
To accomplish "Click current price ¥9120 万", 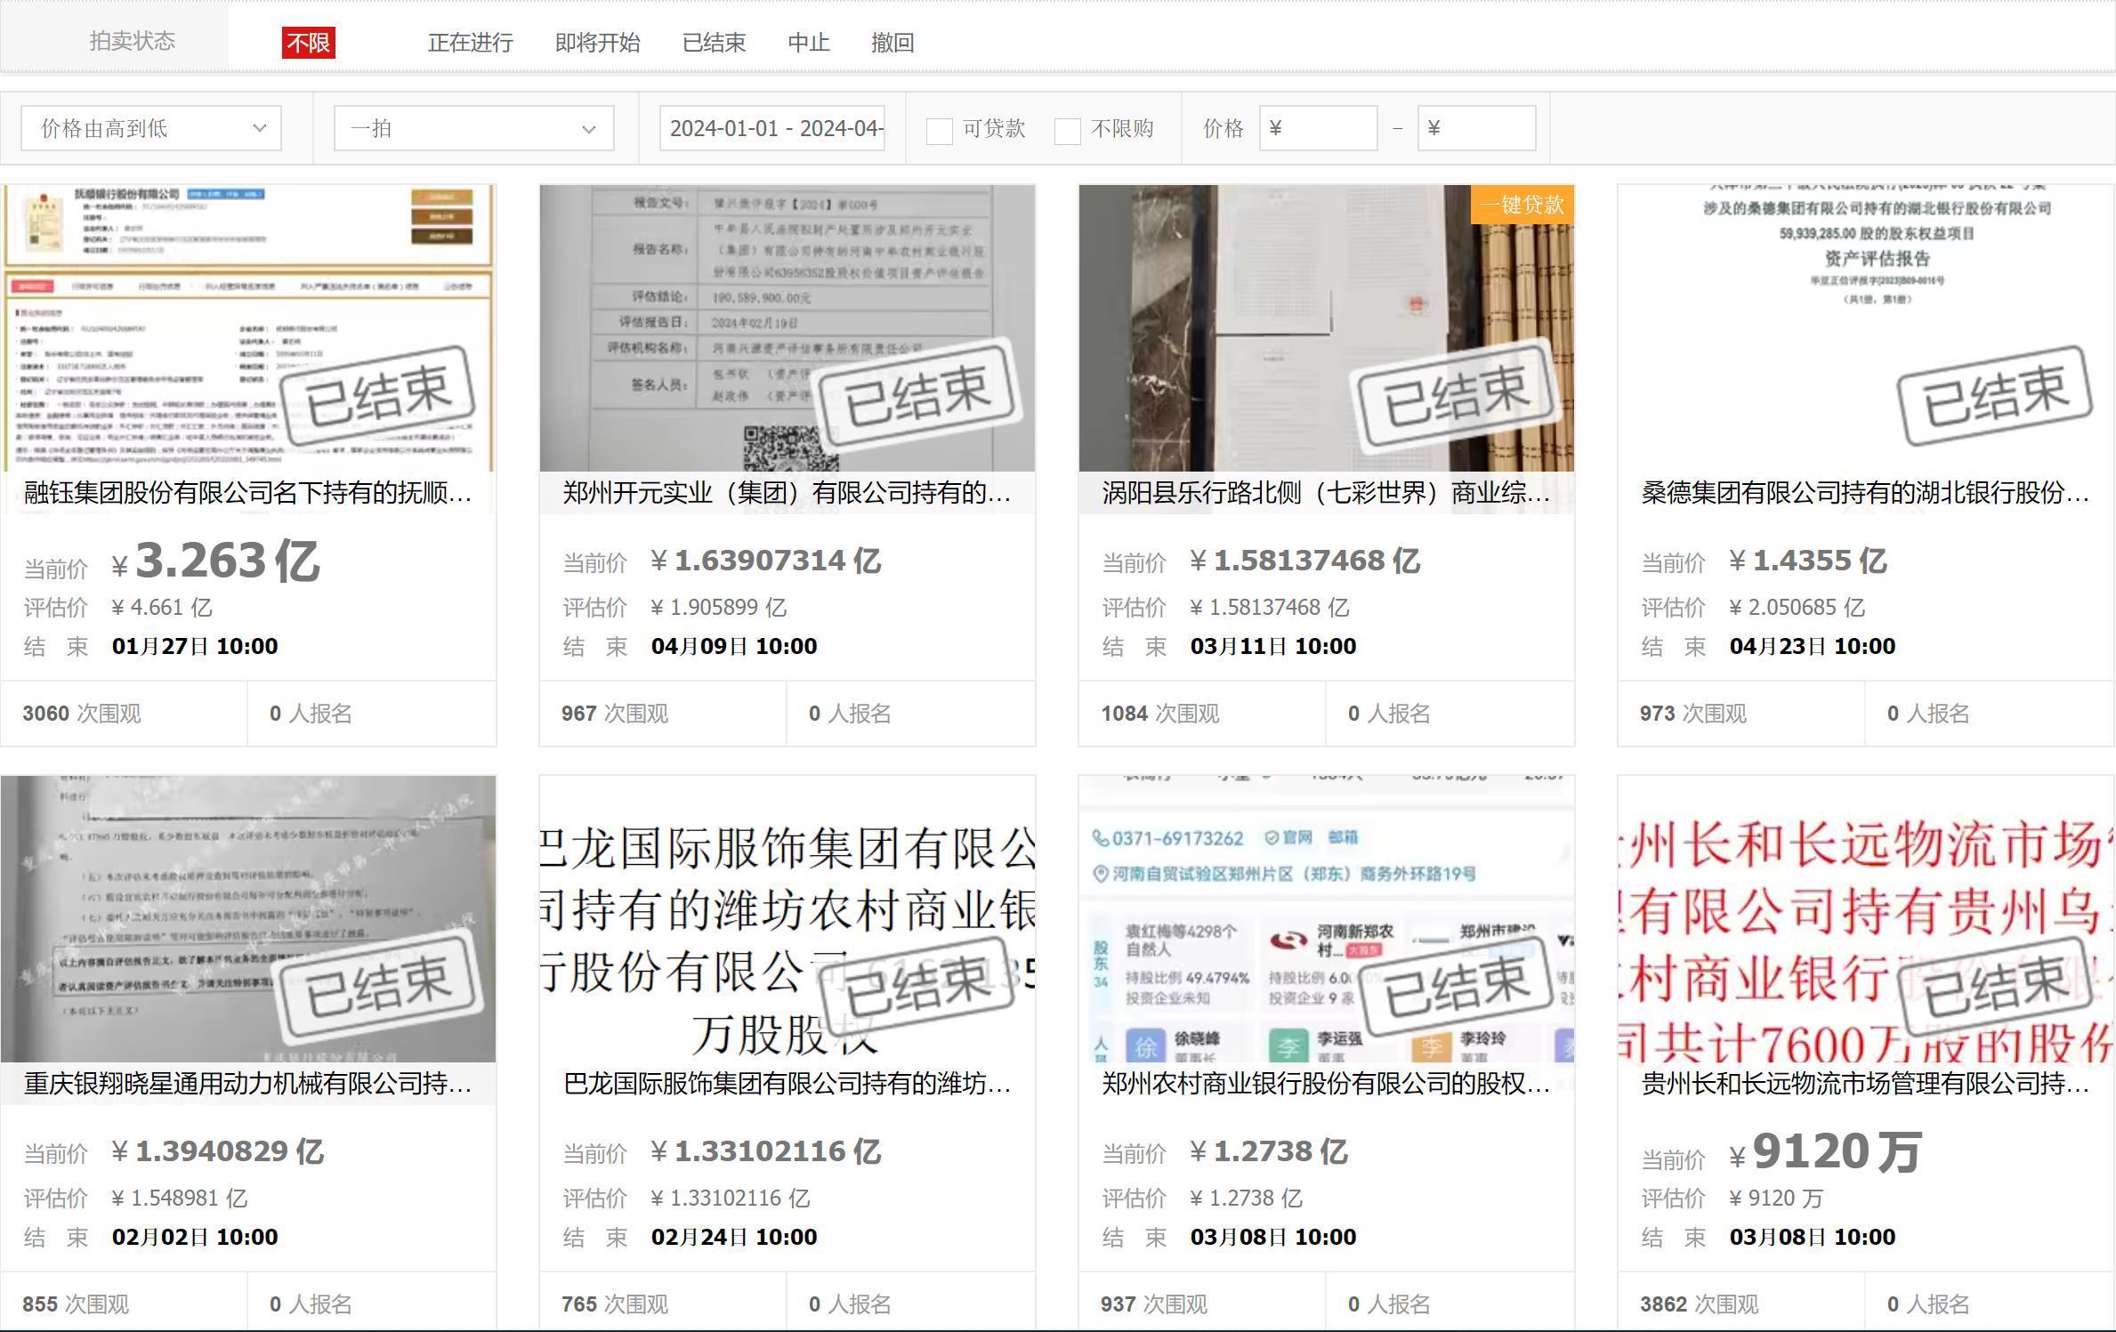I will (x=1825, y=1152).
